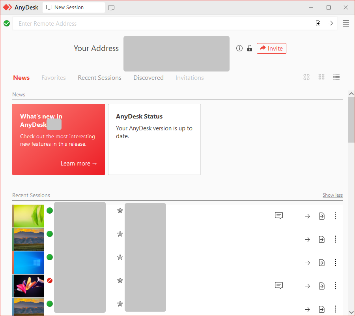
Task: Click the connect arrow in address bar
Action: pyautogui.click(x=330, y=23)
